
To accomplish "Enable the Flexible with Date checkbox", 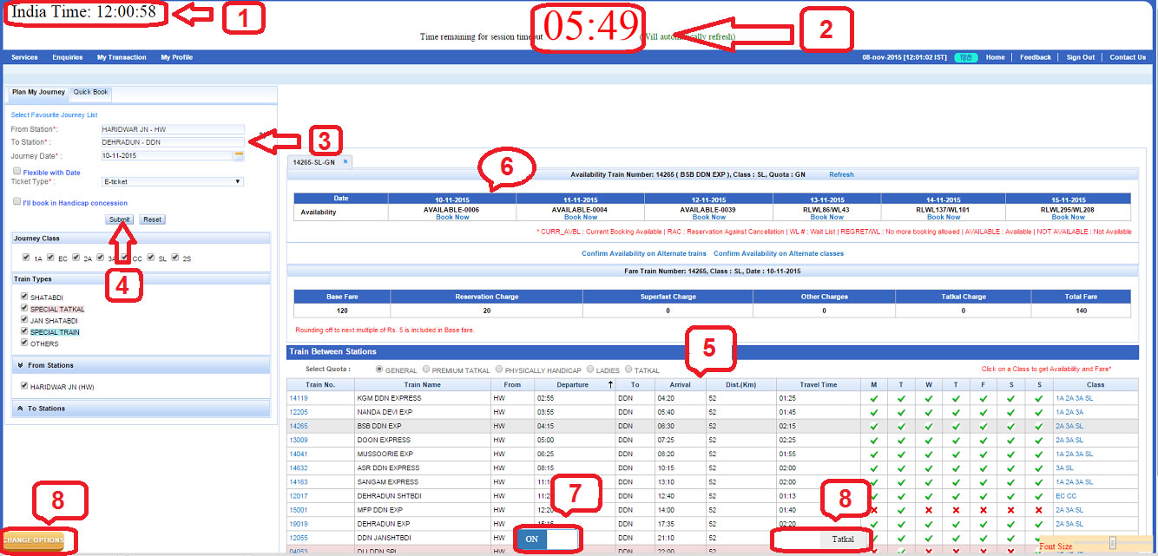I will pyautogui.click(x=16, y=172).
